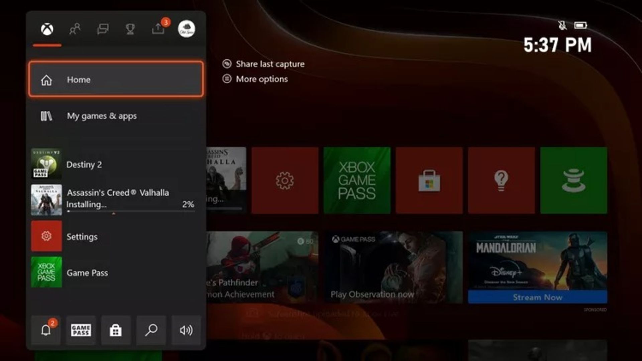
Task: Select the Home menu item
Action: [x=116, y=80]
